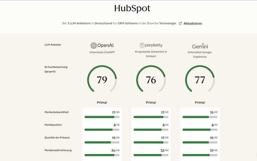Click the Marktposition progress bar under perplexity
The height and width of the screenshot is (161, 257).
coord(151,130)
